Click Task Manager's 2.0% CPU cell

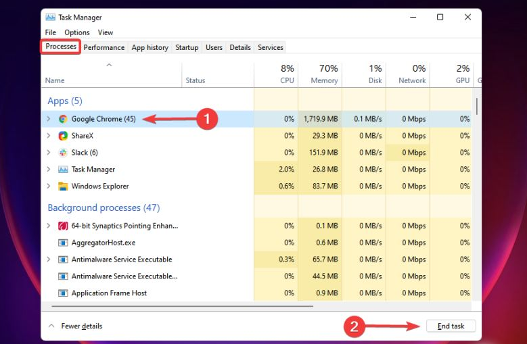point(276,169)
